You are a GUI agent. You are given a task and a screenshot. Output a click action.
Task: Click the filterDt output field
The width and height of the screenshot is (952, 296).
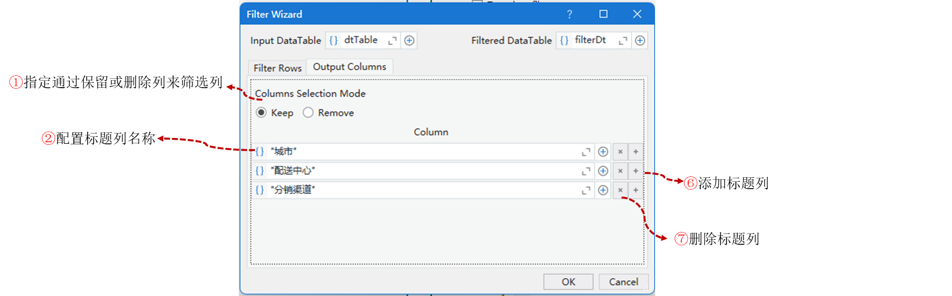[x=594, y=40]
